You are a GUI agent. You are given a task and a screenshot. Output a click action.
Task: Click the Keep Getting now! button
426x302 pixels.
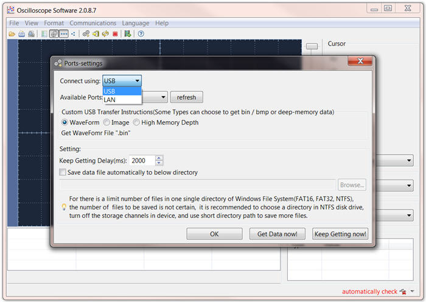[340, 234]
